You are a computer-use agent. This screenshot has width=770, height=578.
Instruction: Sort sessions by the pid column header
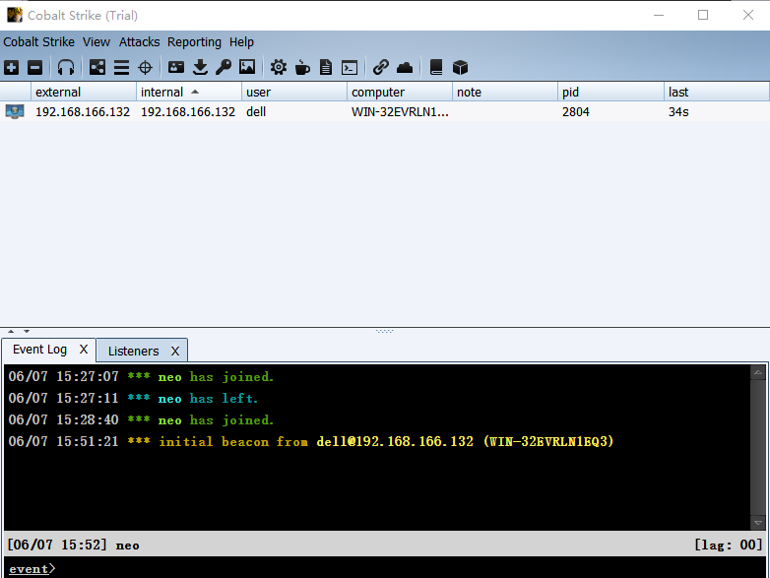(x=610, y=92)
